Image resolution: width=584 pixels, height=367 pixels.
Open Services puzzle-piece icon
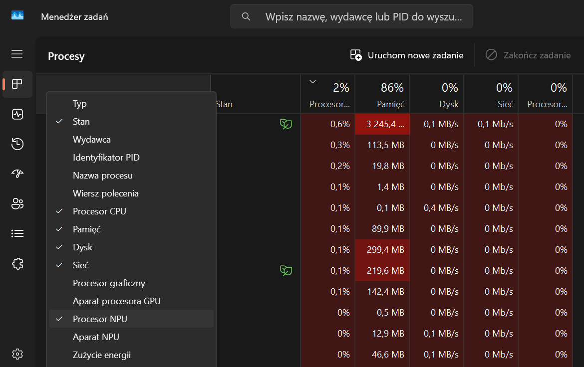17,263
